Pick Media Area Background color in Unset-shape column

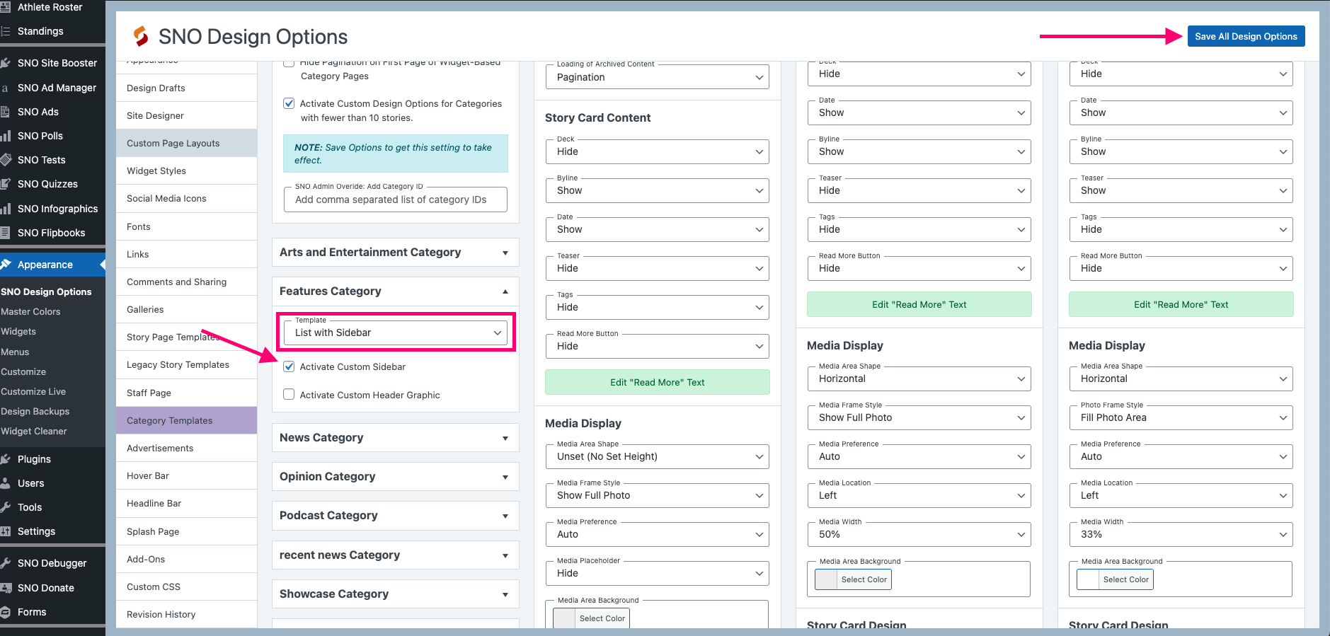[591, 618]
